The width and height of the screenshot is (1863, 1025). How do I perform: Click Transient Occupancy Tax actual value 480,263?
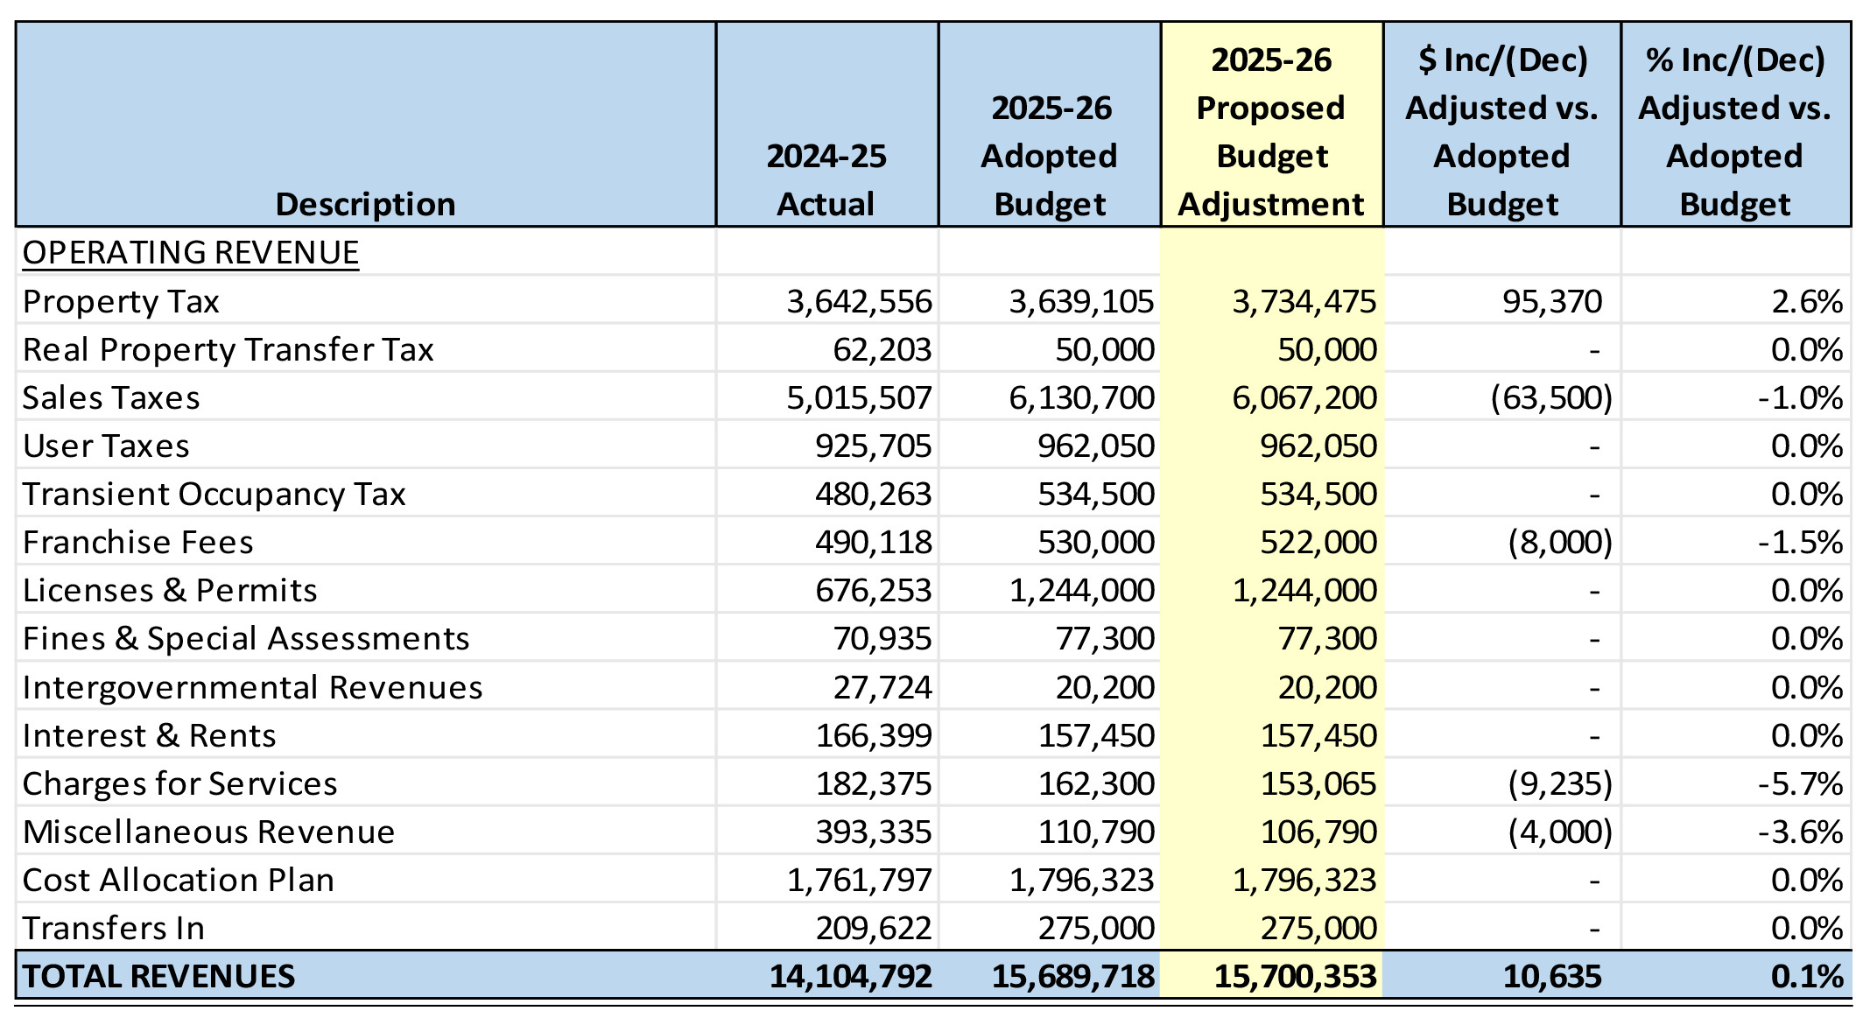873,495
